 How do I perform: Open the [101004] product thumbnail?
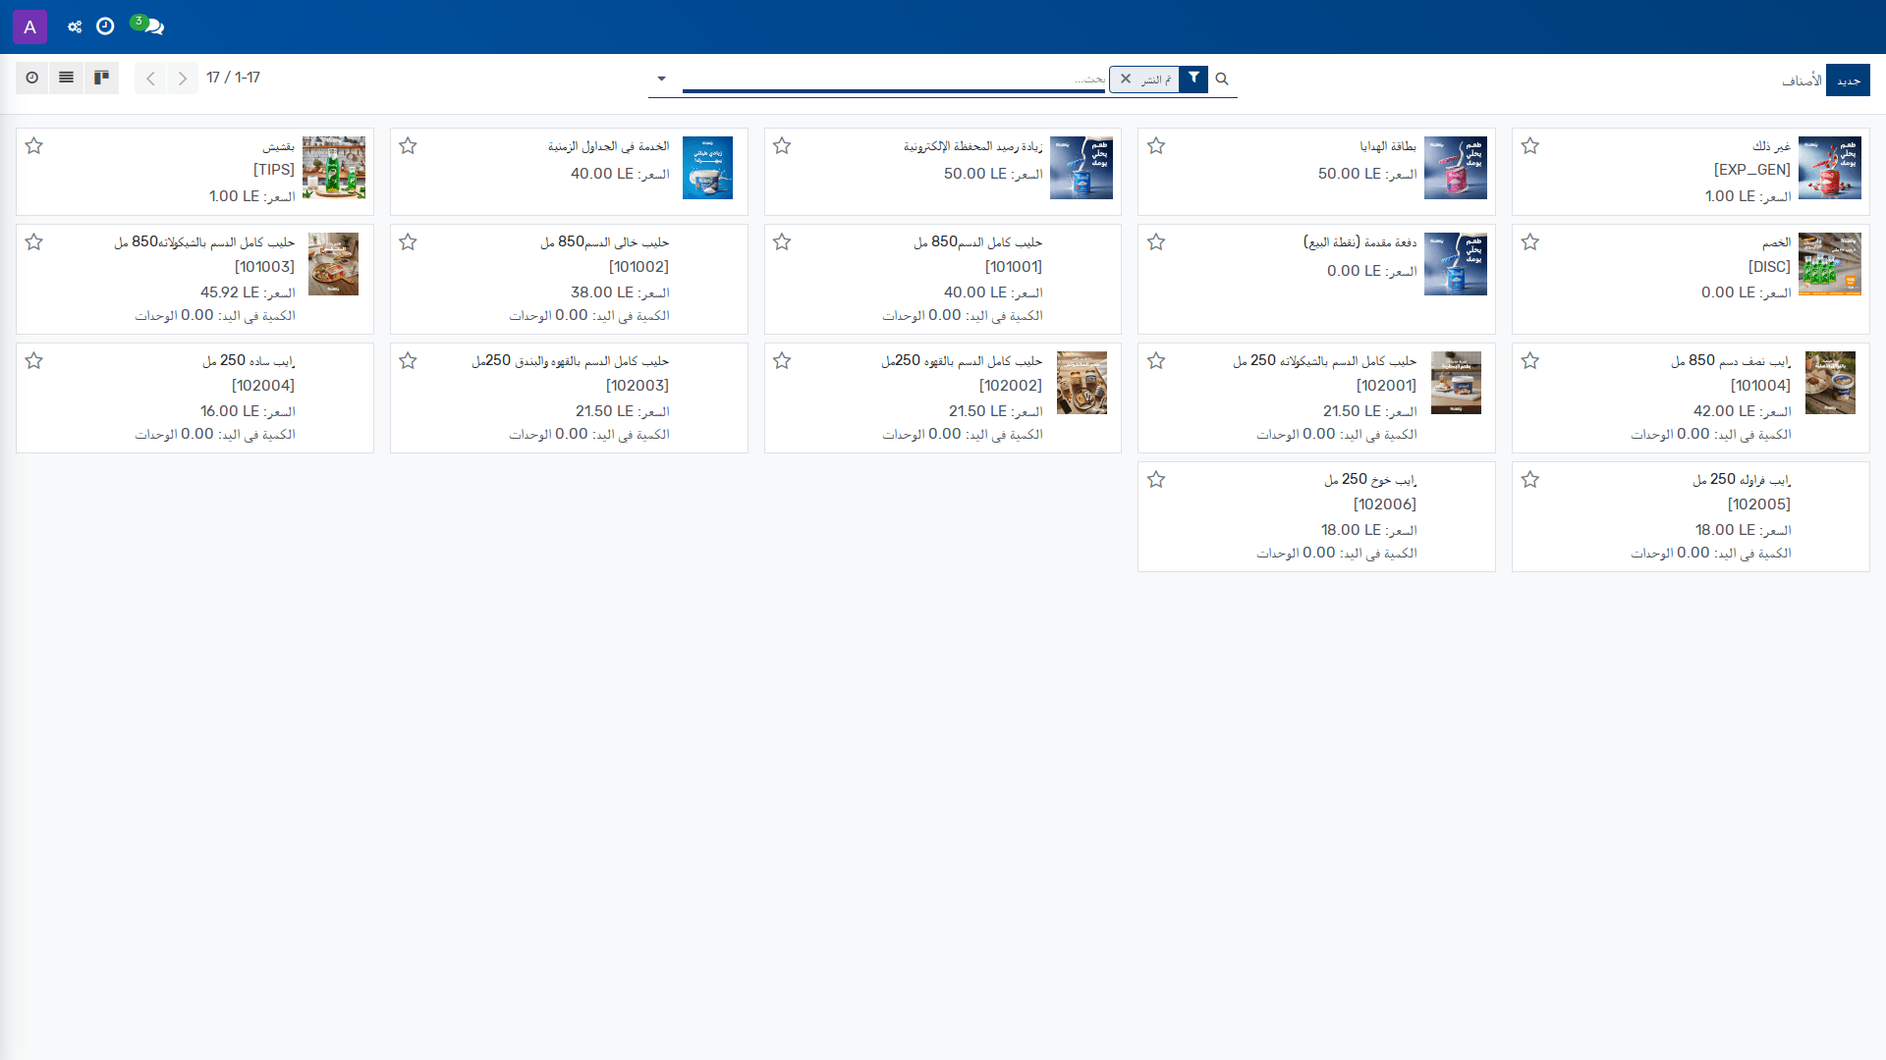(x=1830, y=383)
